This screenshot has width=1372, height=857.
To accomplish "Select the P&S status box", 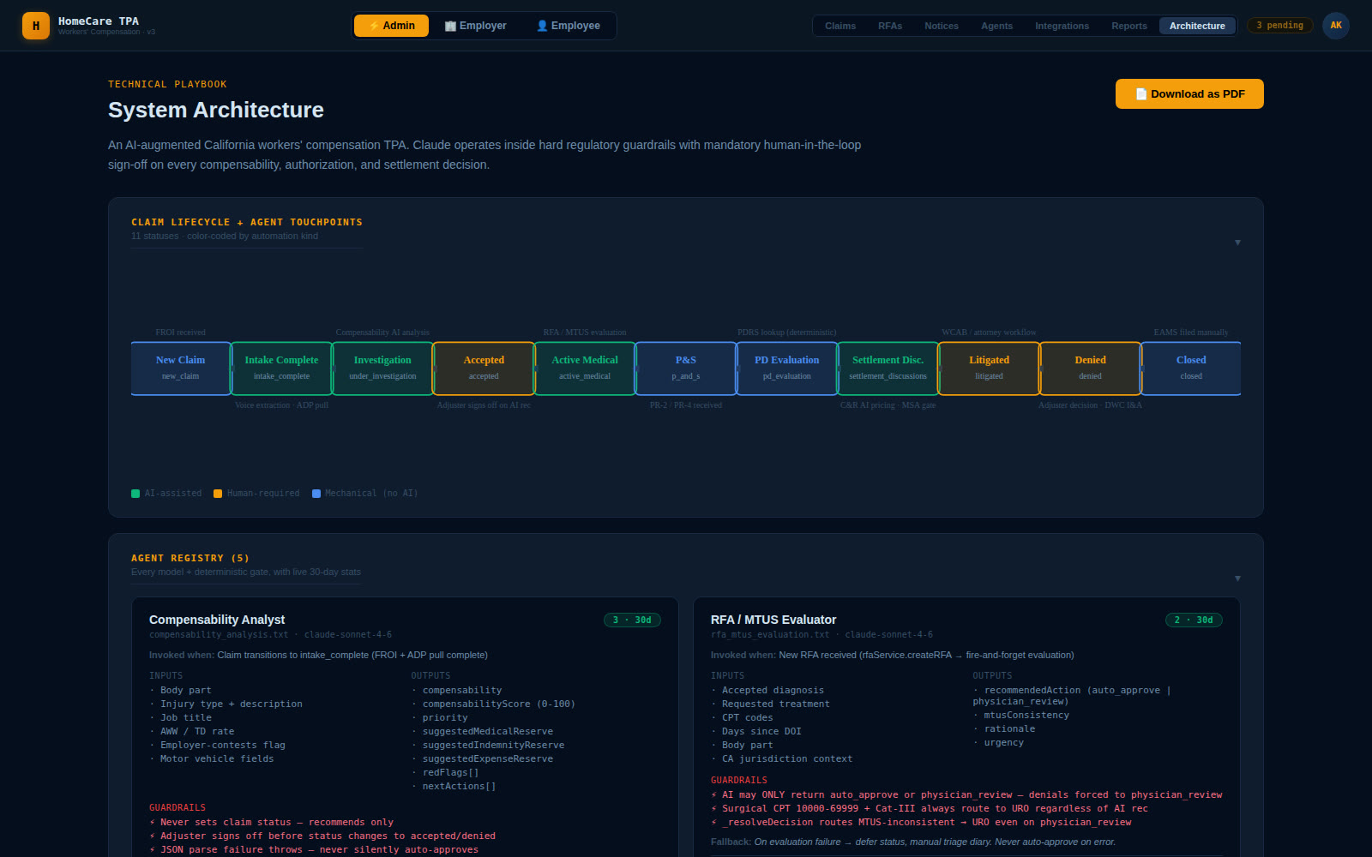I will (x=686, y=369).
